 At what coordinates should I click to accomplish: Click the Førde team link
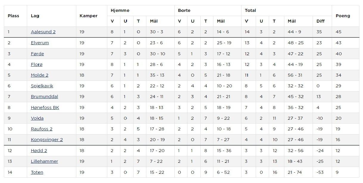(x=38, y=54)
